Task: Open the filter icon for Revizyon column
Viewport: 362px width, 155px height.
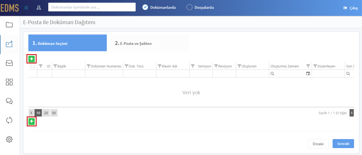Action: pos(216,66)
